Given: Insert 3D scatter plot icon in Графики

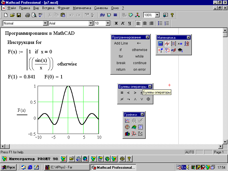Looking at the screenshot, I should coord(134,134).
